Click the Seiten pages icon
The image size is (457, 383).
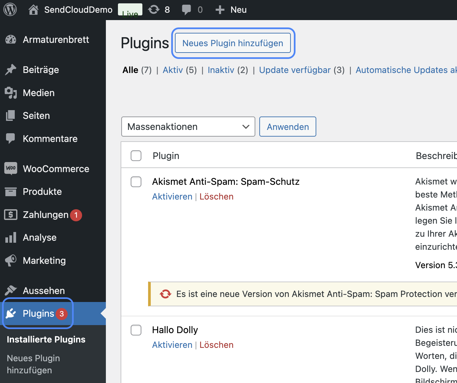tap(11, 116)
